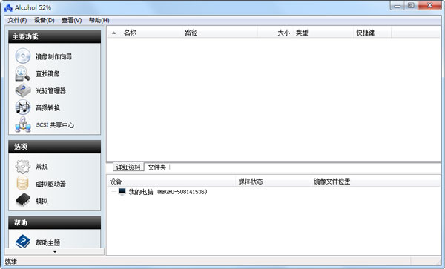Open the 文件(F) menu
The image size is (445, 269).
point(17,21)
